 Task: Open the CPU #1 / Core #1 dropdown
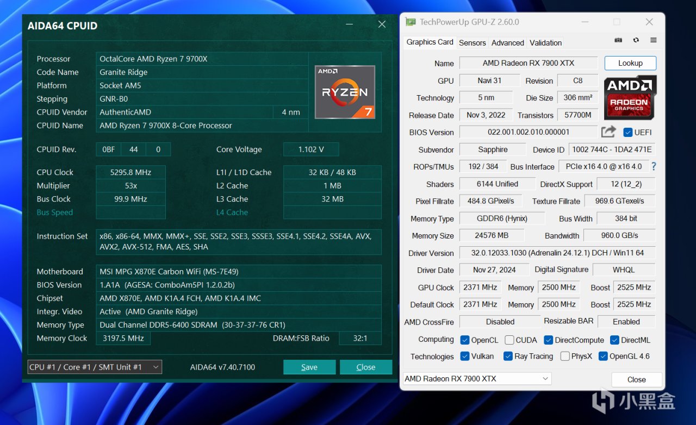coord(95,367)
